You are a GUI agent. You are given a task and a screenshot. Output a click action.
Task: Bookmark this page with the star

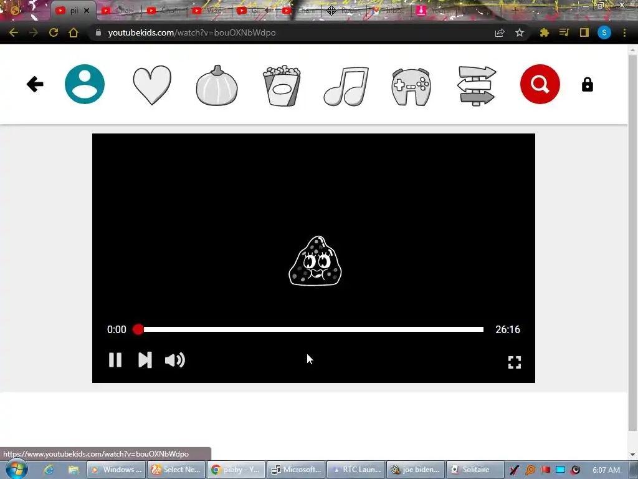point(519,32)
